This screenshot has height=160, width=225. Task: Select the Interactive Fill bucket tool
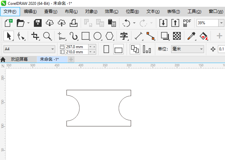203,36
